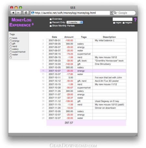
Task: Click the magnifier icon in Google search
Action: click(x=115, y=13)
